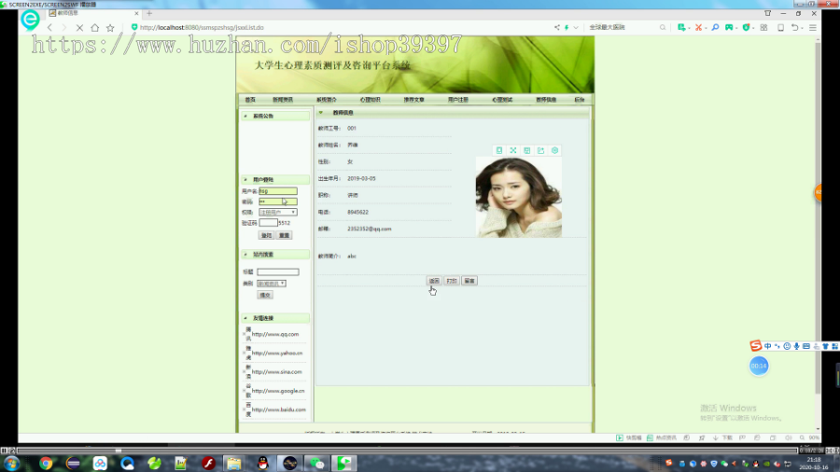The image size is (840, 472).
Task: Click the red scissors screenshot icon
Action: tap(698, 27)
